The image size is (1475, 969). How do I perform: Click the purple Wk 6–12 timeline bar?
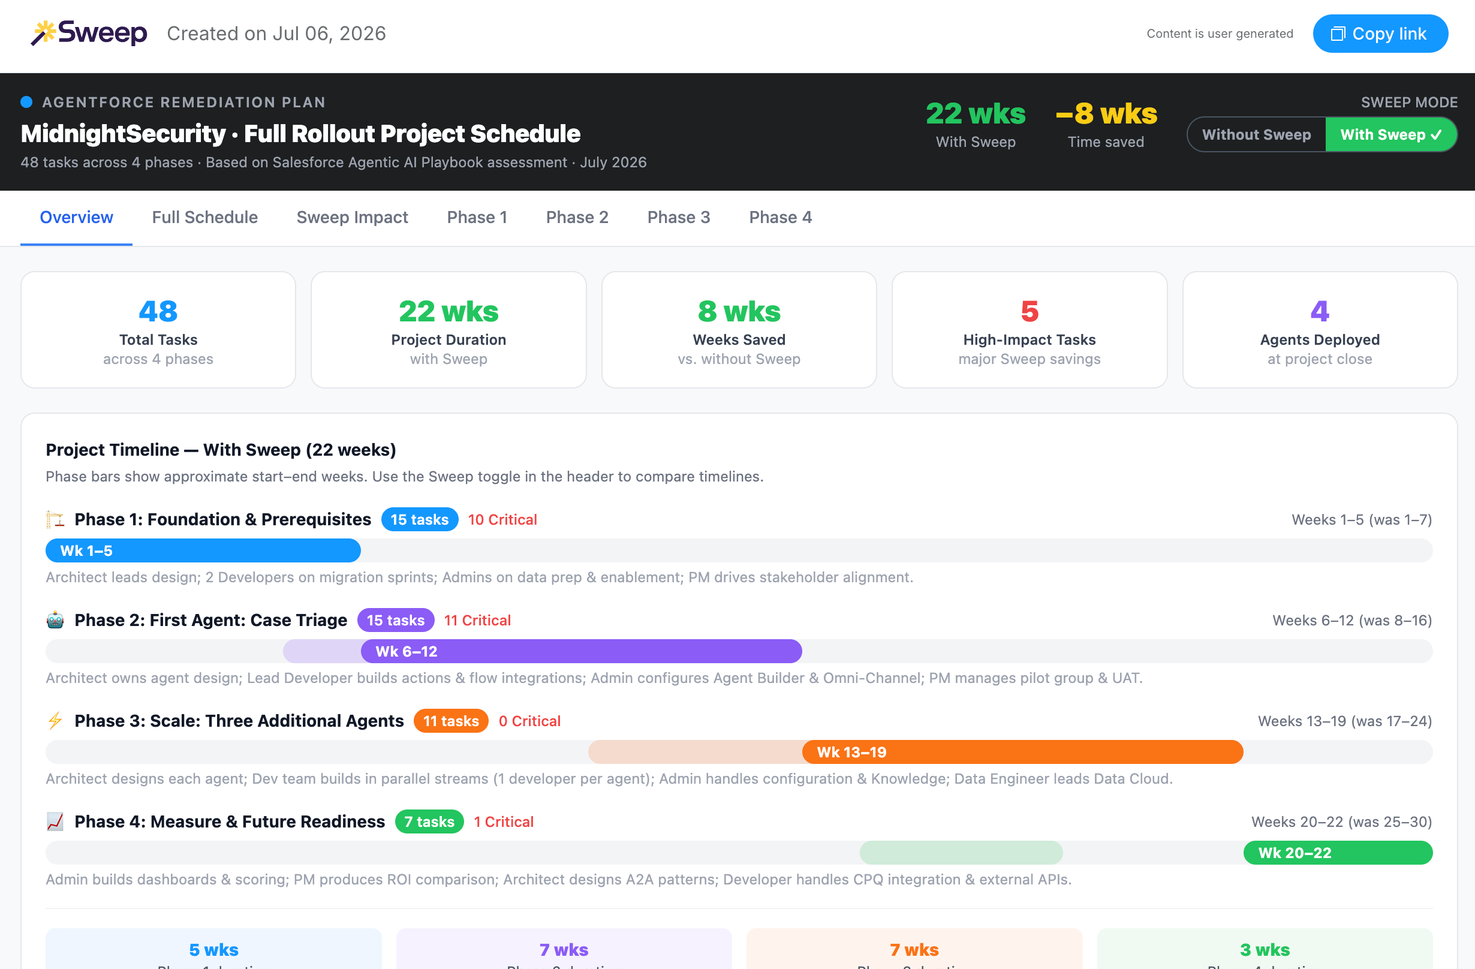pos(582,651)
